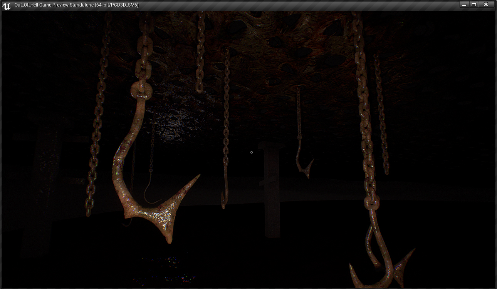Screen dimensions: 497x289
Task: Close the Game Preview Standalone window
Action: point(486,5)
